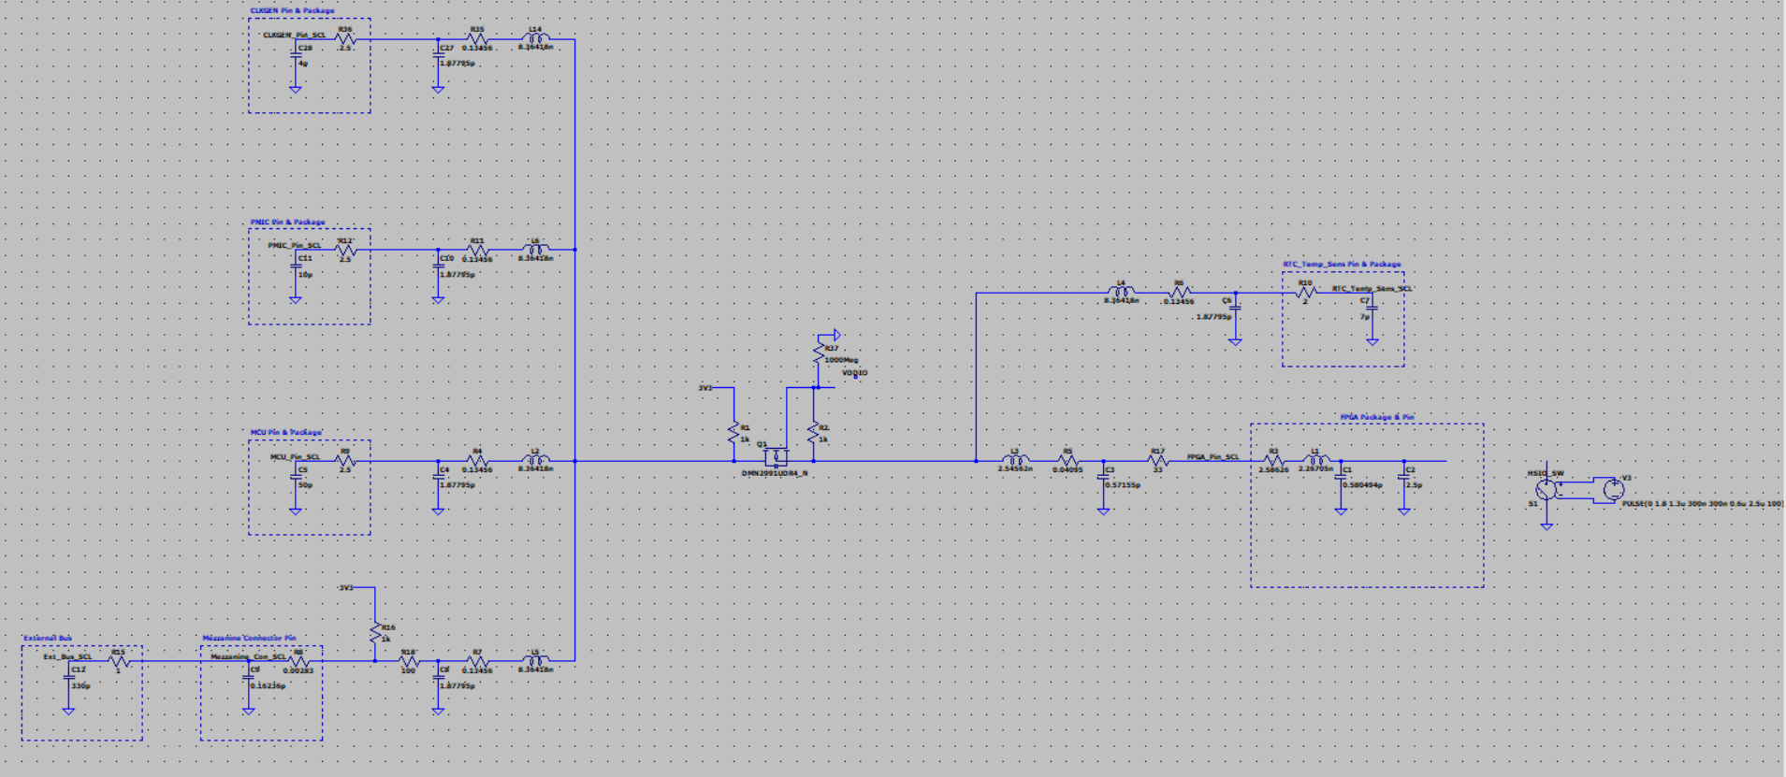Screen dimensions: 1786x777
Task: Select resistor R11 symbol
Action: point(477,250)
